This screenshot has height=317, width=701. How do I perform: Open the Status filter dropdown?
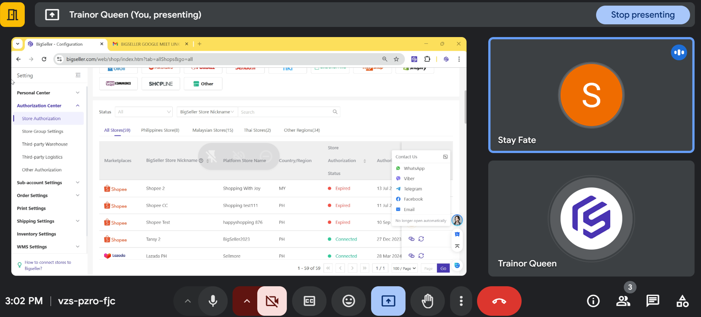(x=144, y=112)
